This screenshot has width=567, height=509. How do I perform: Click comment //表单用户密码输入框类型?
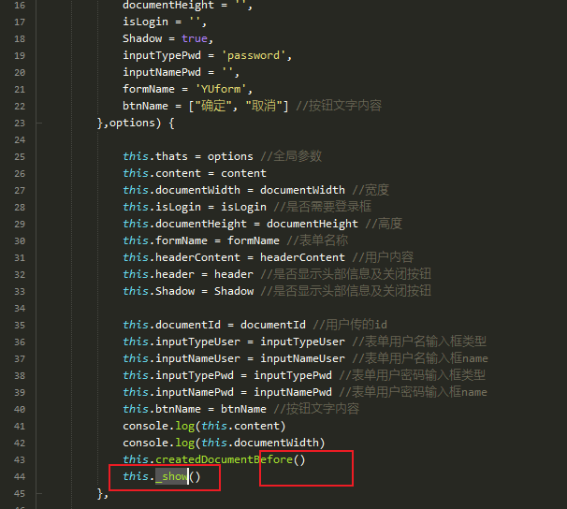tap(413, 375)
